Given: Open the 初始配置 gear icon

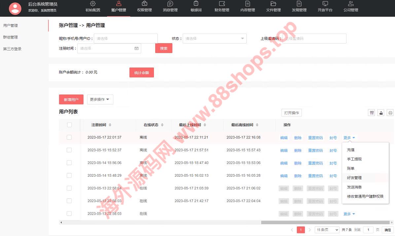Looking at the screenshot, I should tap(93, 4).
